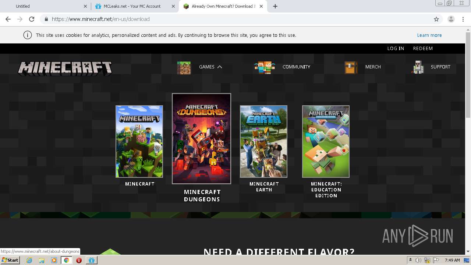Viewport: 471px width, 265px height.
Task: Close the MCLeaks.net tab
Action: tap(173, 6)
